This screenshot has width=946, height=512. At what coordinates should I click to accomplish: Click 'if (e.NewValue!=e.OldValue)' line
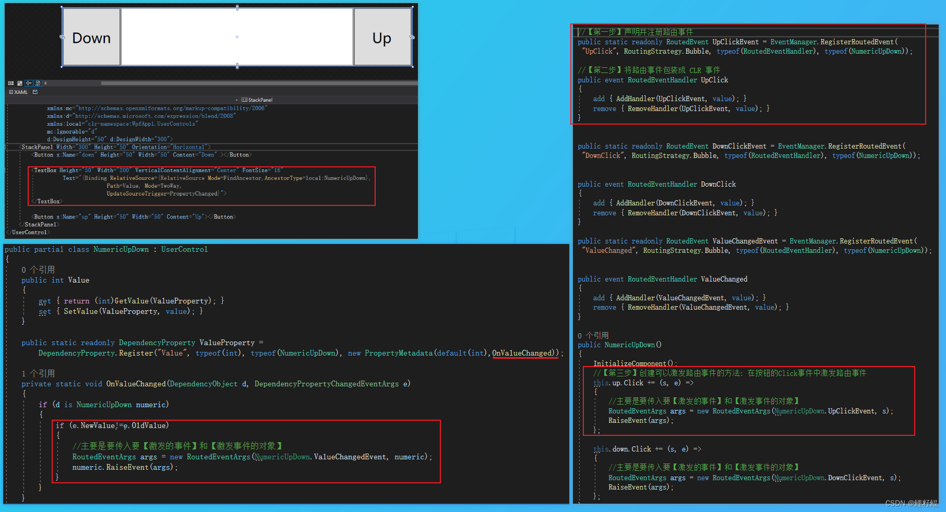(x=112, y=425)
